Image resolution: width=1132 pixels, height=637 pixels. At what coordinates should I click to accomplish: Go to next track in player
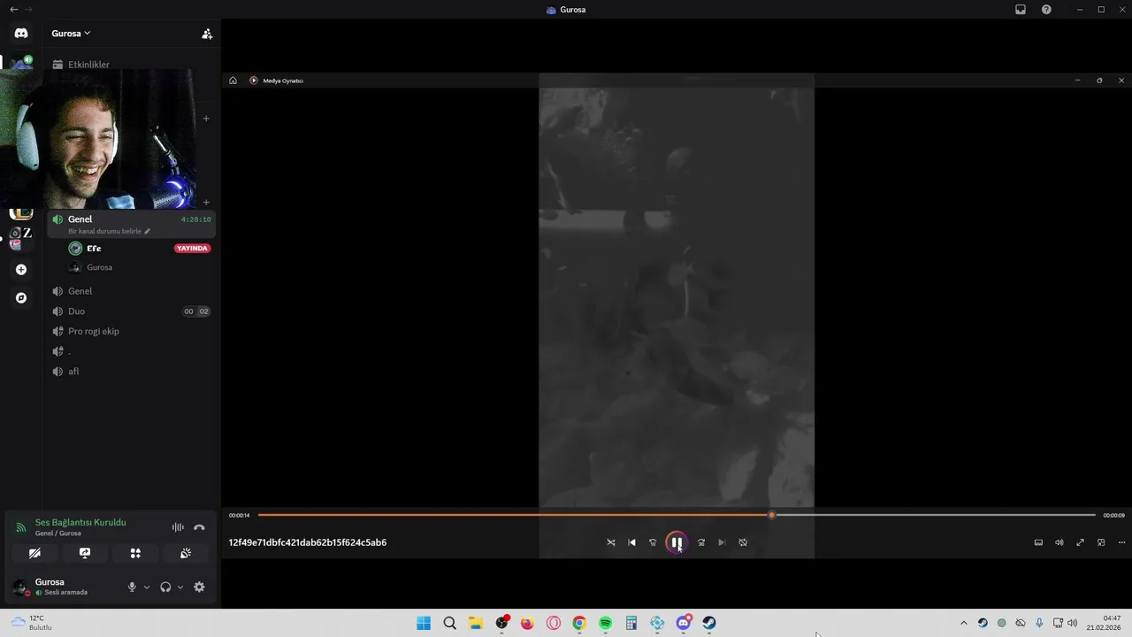(x=722, y=542)
